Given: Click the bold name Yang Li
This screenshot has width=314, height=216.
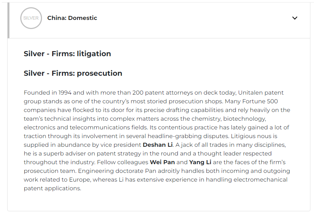Looking at the screenshot, I should pos(200,162).
